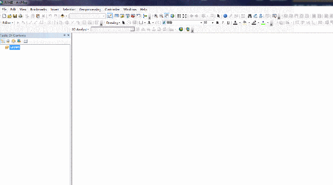333x185 pixels.
Task: Click the Add Data toolbar icon
Action: pos(62,16)
